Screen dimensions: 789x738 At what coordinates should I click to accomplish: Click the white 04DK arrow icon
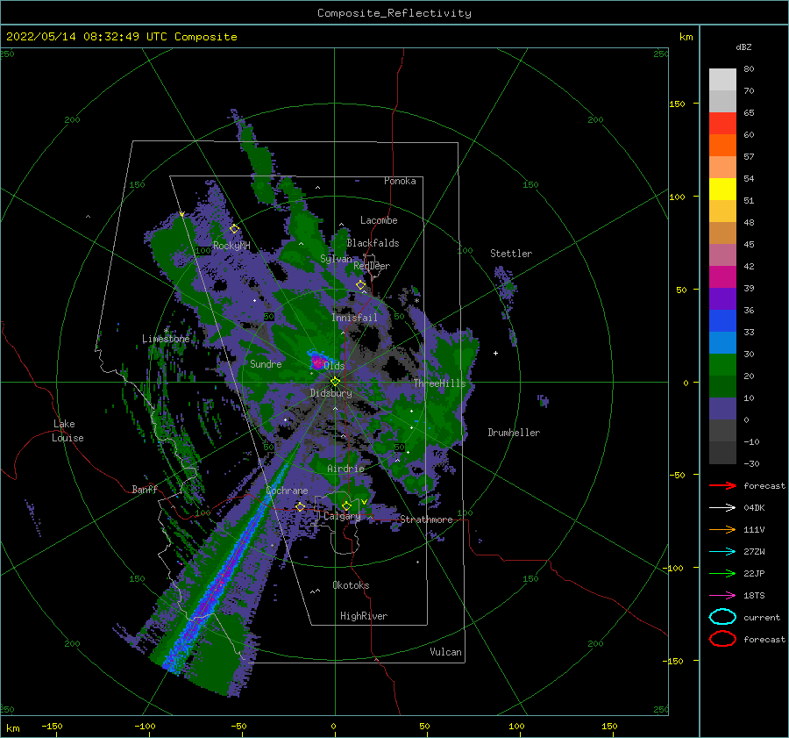(x=722, y=507)
